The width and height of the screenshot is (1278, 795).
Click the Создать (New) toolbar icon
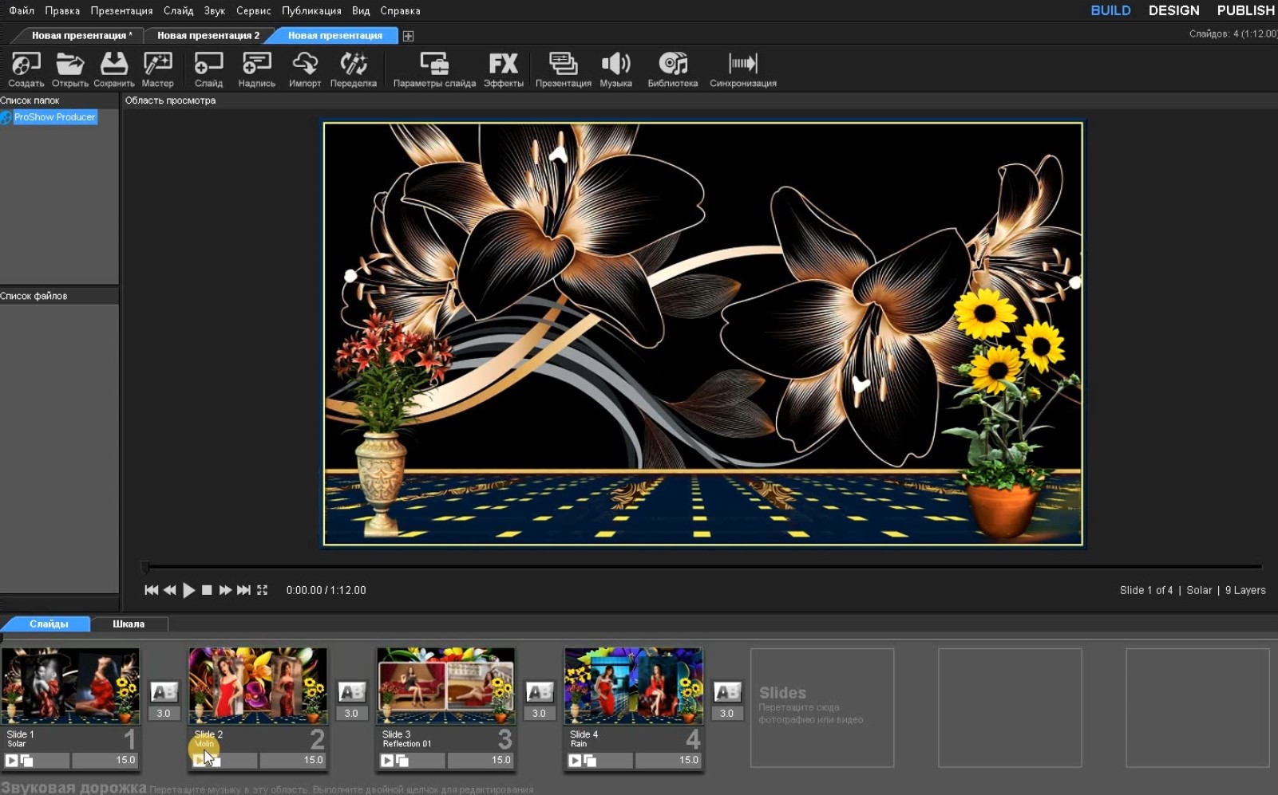(26, 69)
